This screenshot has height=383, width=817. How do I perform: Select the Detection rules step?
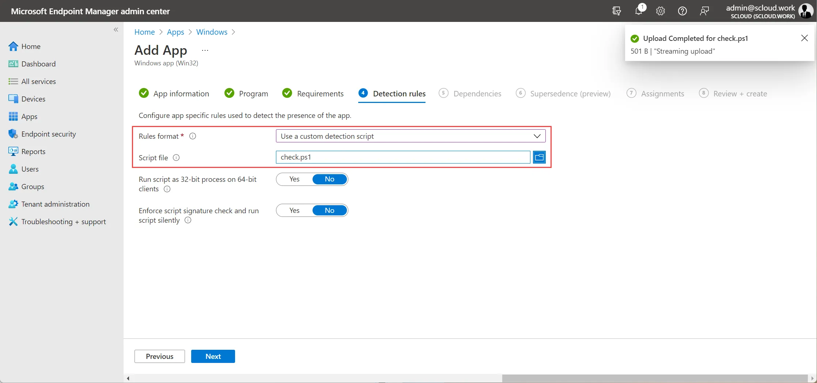(x=392, y=94)
